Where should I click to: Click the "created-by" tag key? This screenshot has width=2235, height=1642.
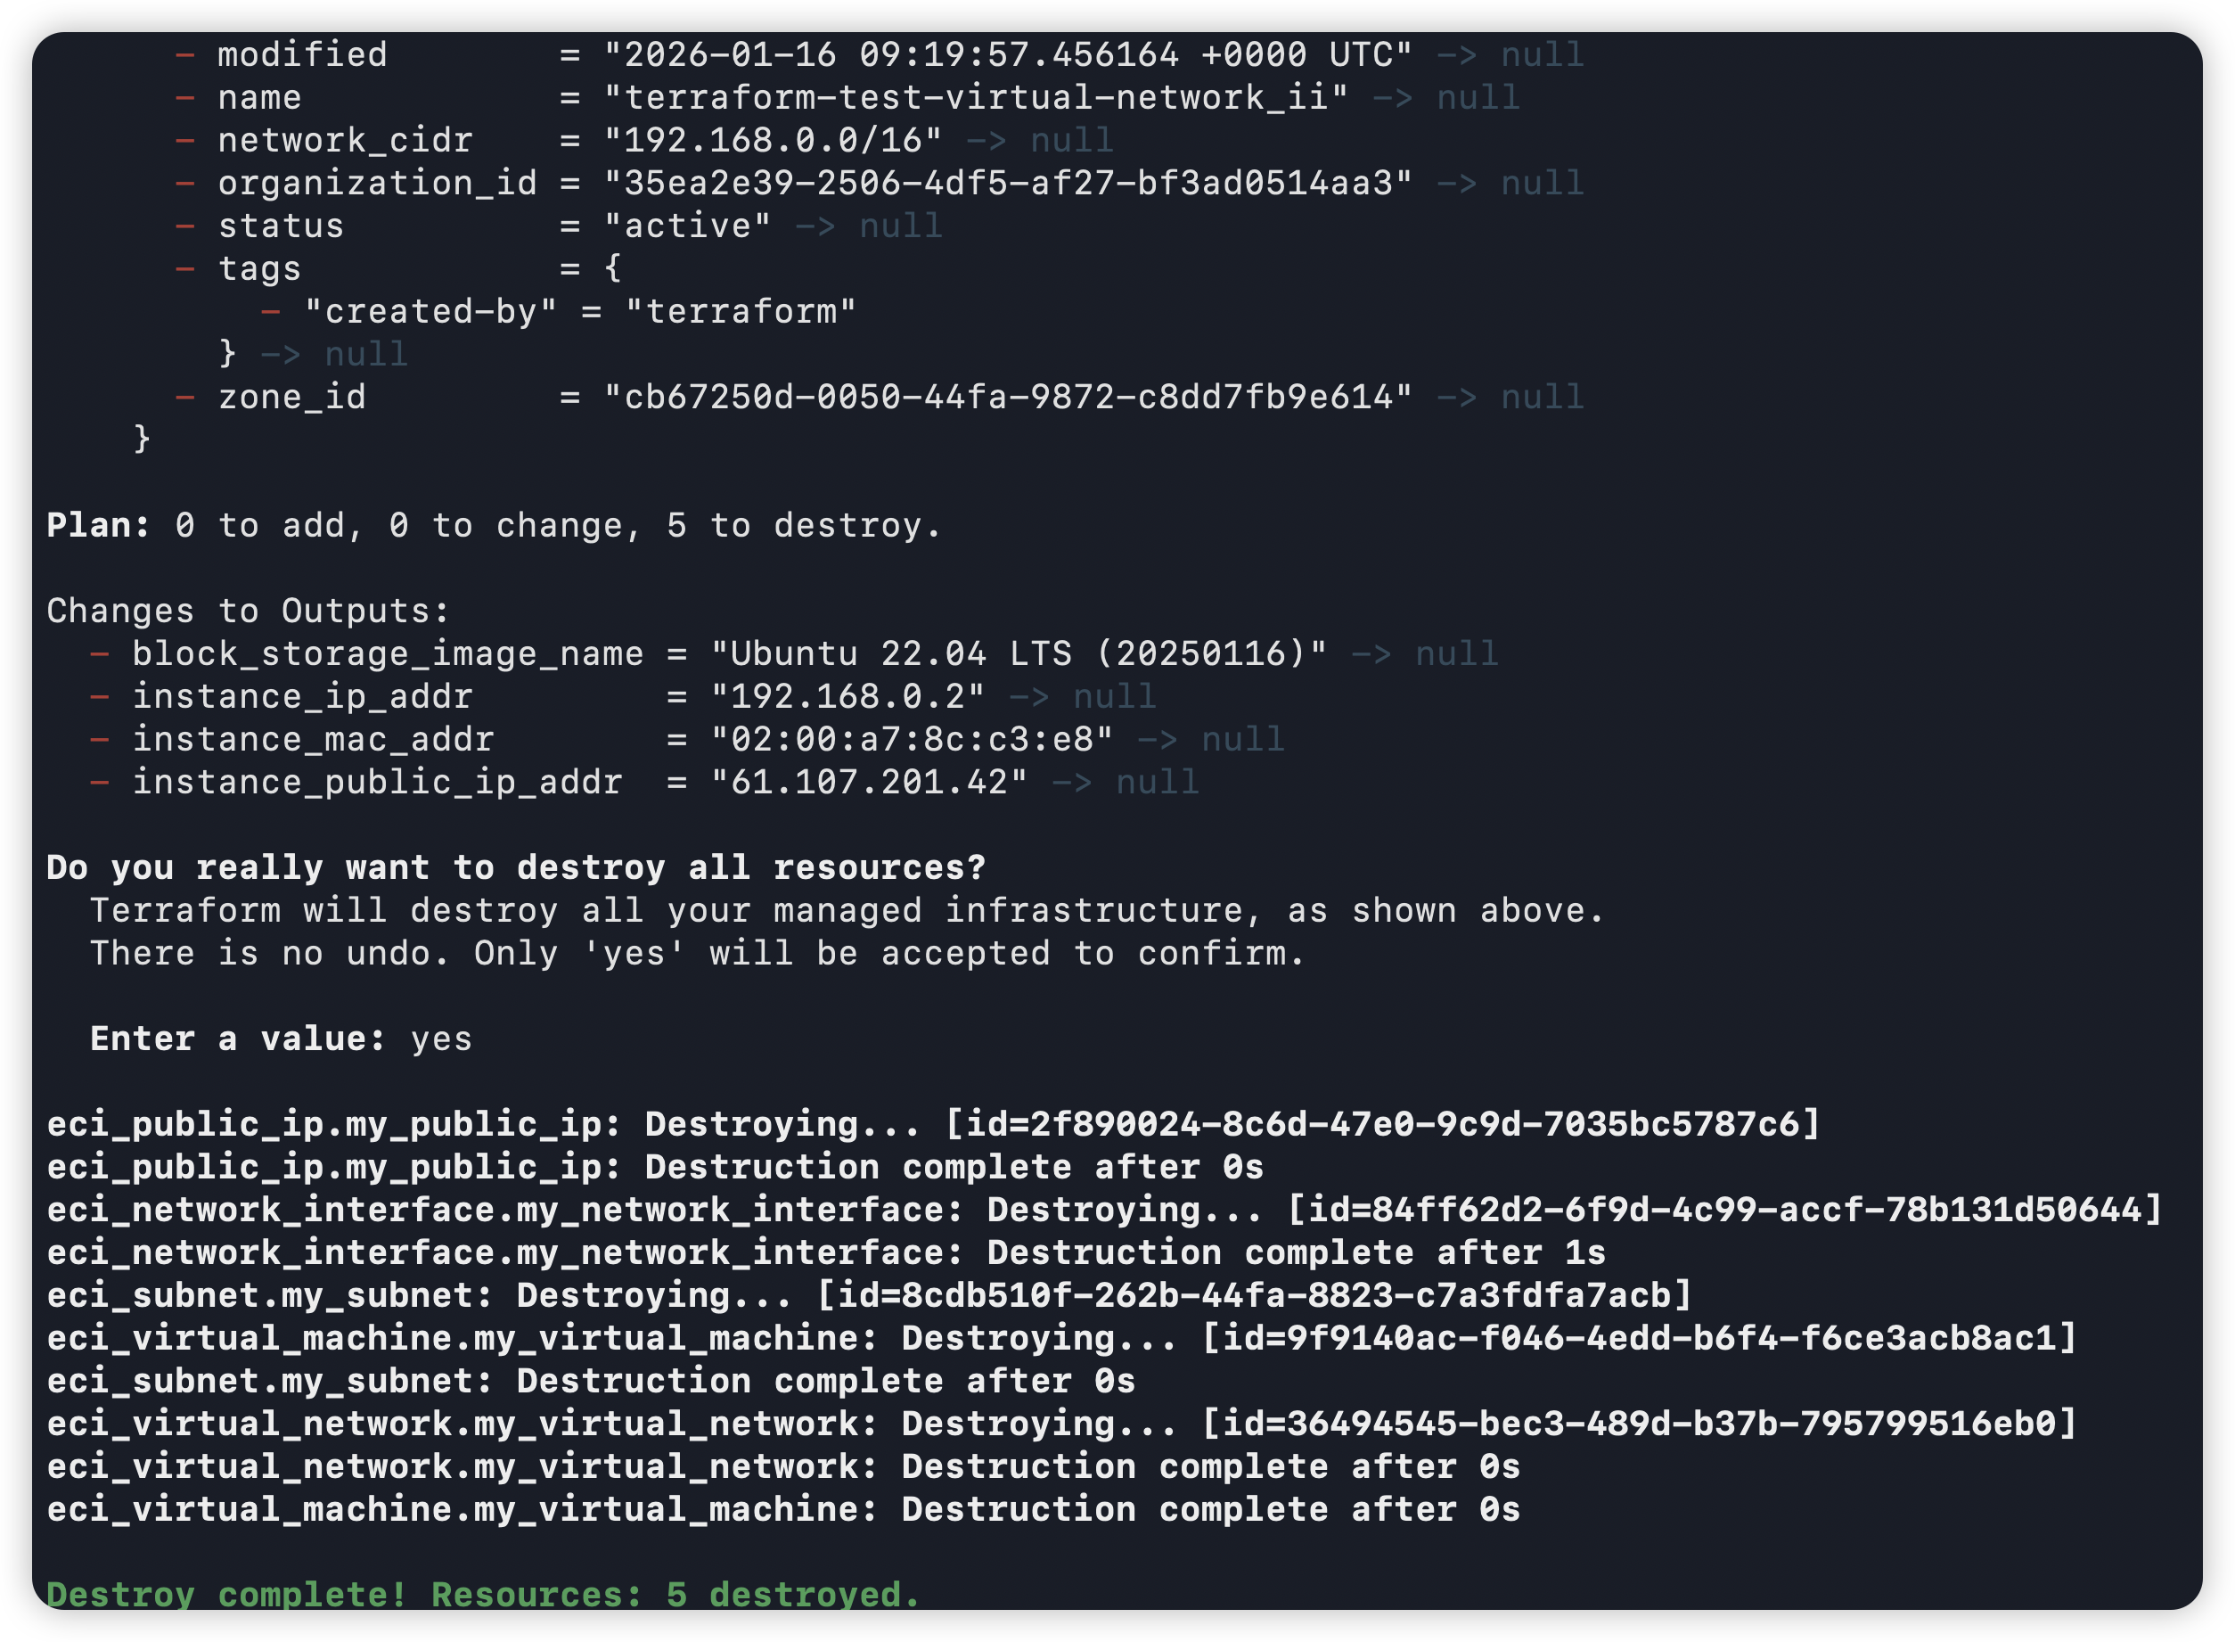[x=430, y=312]
